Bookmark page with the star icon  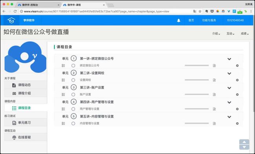200,11
